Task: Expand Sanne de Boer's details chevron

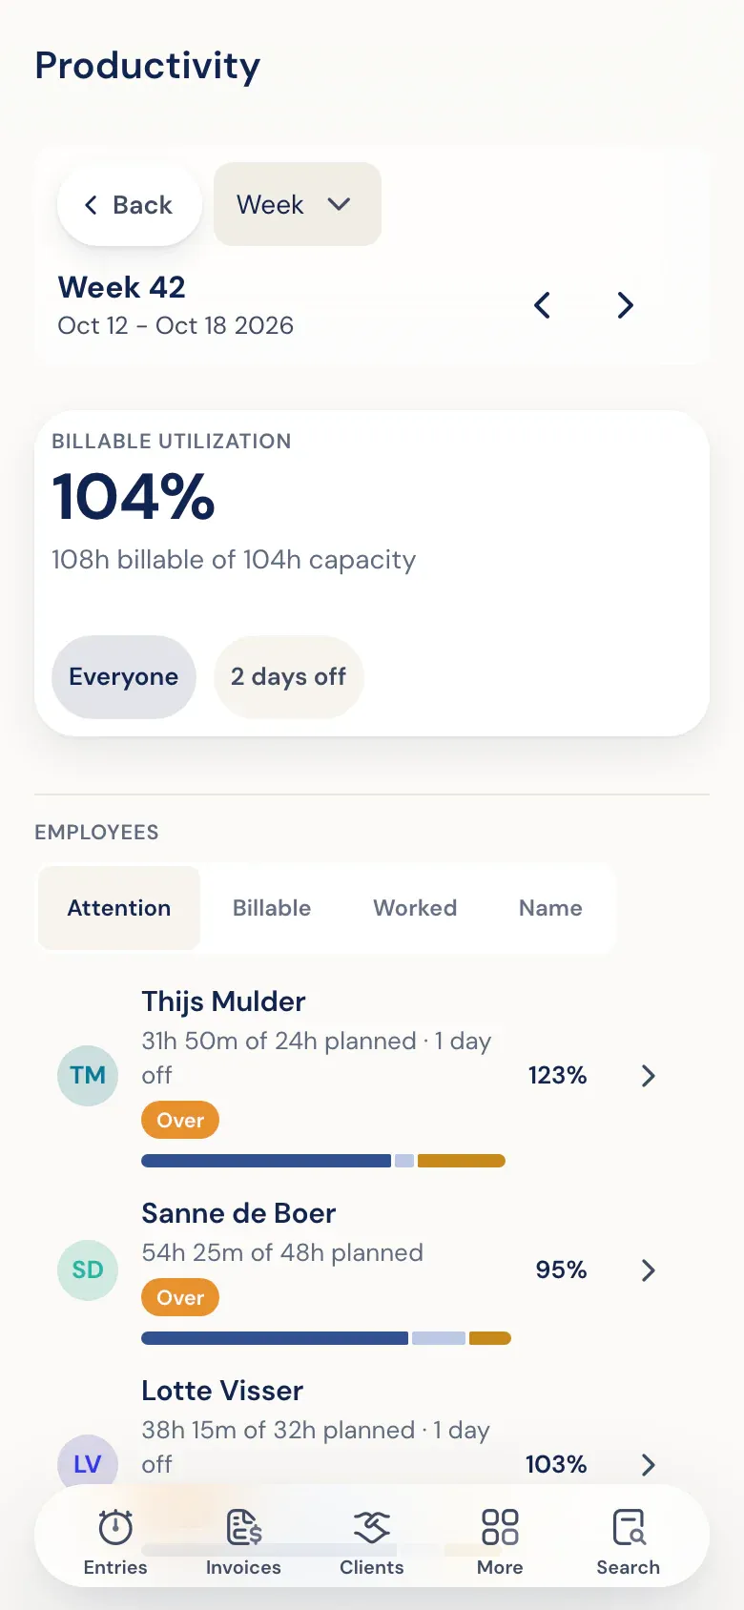Action: point(649,1270)
